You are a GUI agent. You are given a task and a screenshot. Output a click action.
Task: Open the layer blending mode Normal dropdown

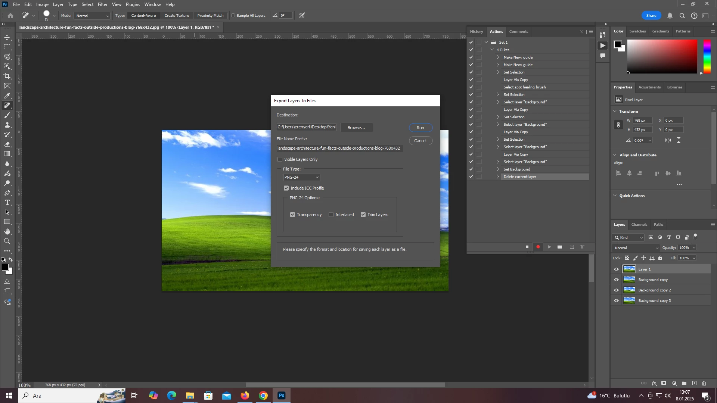(636, 248)
